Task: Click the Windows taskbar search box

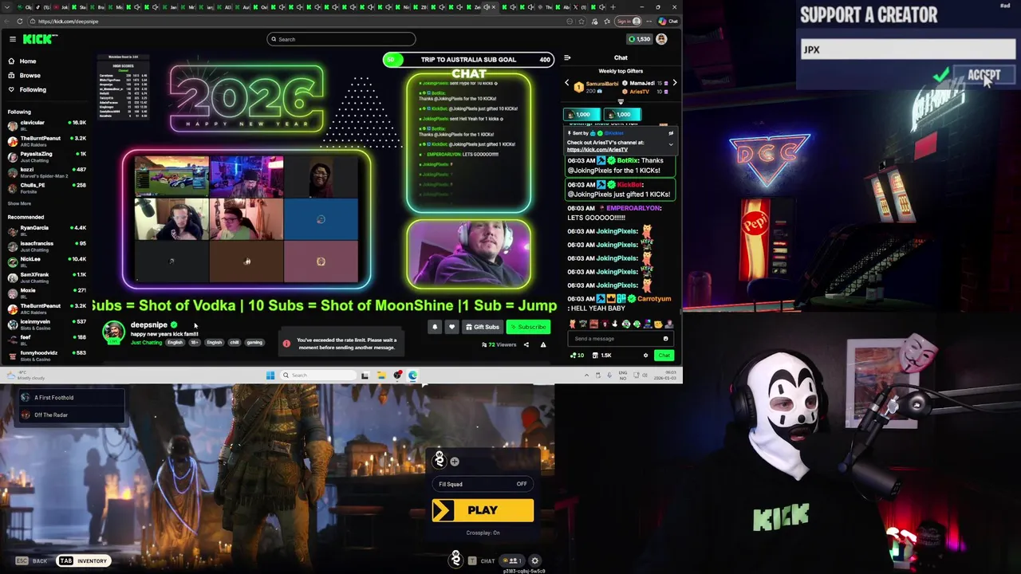Action: 317,375
